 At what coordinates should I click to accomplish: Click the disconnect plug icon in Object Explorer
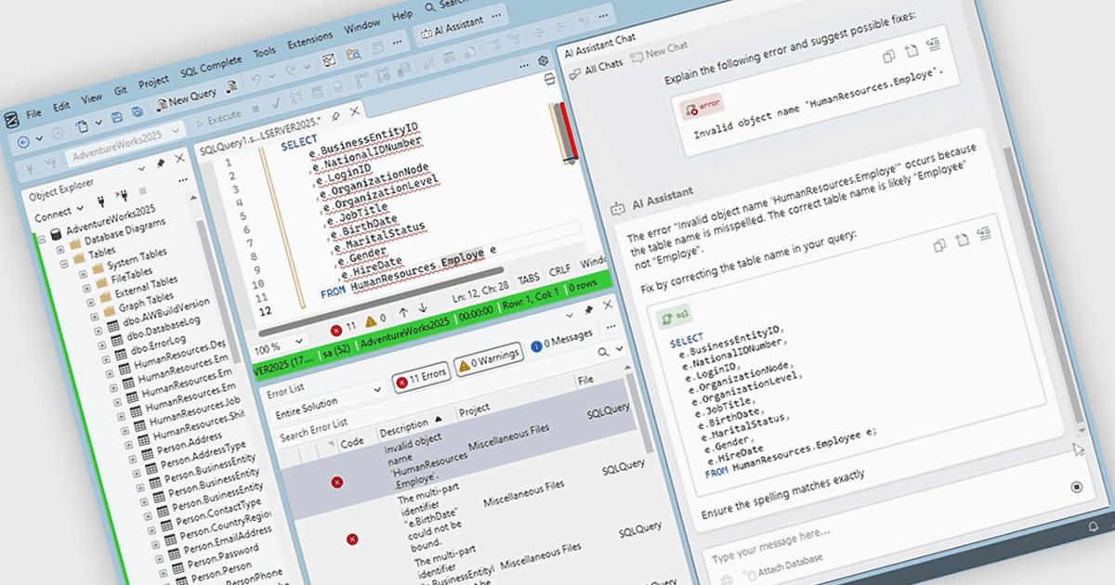coord(121,196)
